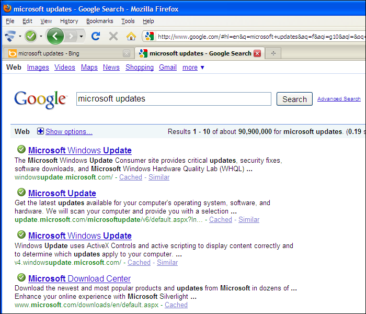Image resolution: width=366 pixels, height=314 pixels.
Task: Open dropdown next to green checkmark toolbar icon
Action: 41,37
